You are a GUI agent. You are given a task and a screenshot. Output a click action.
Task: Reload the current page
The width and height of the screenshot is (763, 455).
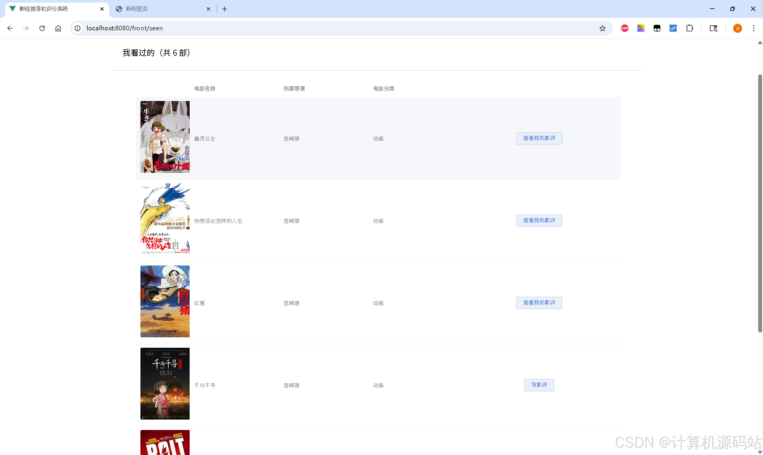[42, 28]
